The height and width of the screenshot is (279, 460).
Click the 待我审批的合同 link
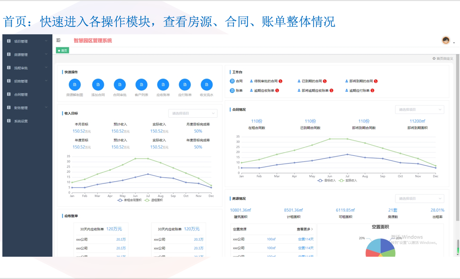click(x=266, y=81)
